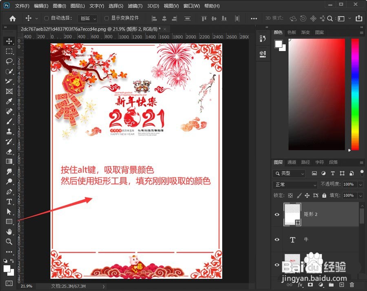Enable Show Transform Controls checkbox
This screenshot has height=291, width=367.
(106, 18)
